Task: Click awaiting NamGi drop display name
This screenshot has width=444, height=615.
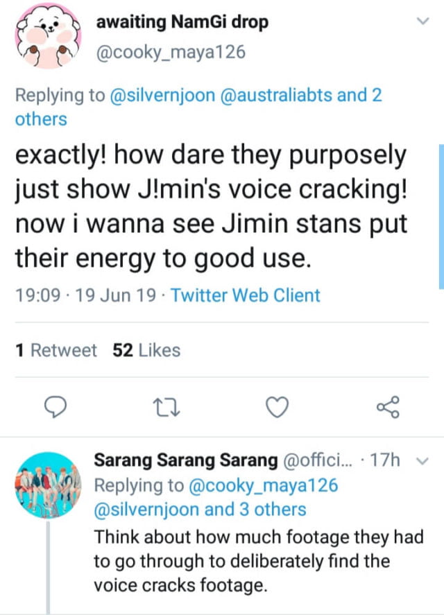Action: click(182, 22)
